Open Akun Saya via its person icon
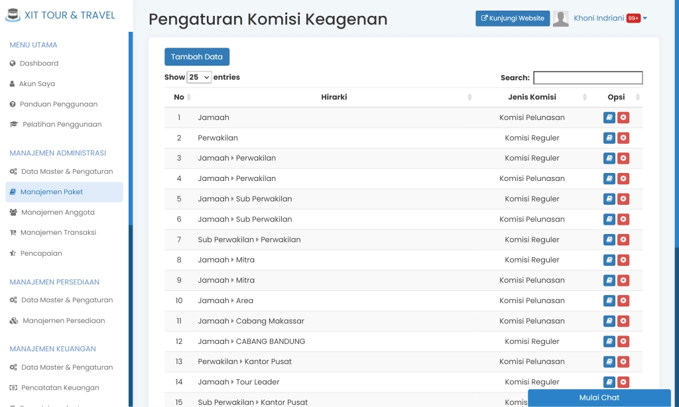This screenshot has height=407, width=679. click(13, 84)
